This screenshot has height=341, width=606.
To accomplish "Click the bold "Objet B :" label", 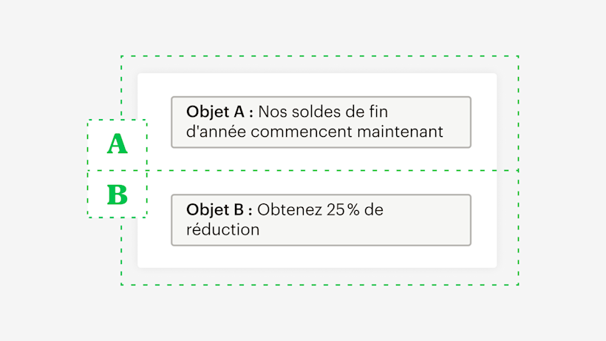I will coord(220,210).
